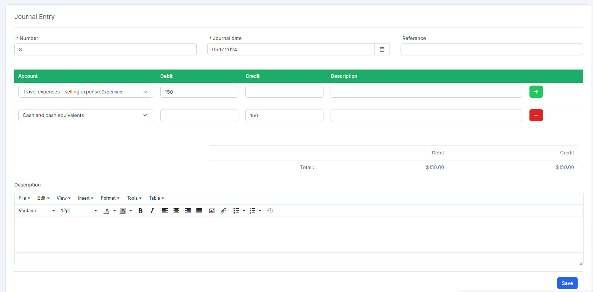Remove the Cash and cash equivalents row
593x292 pixels.
click(x=536, y=115)
